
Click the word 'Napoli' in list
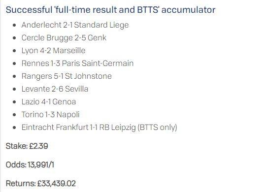[68, 115]
